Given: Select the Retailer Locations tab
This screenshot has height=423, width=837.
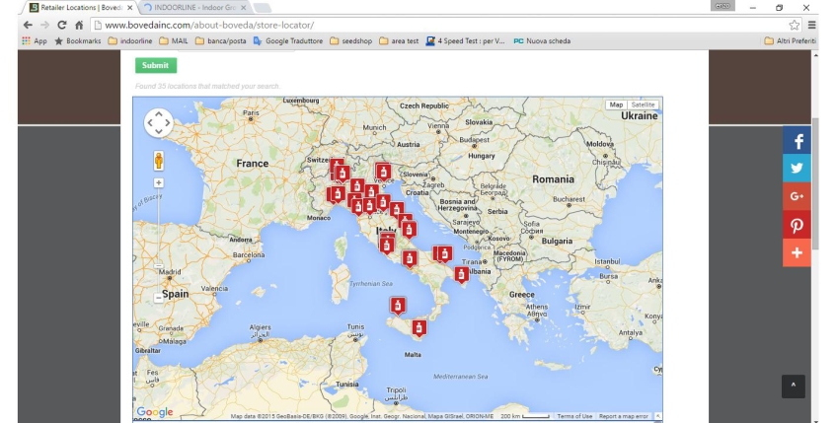Looking at the screenshot, I should click(x=79, y=7).
